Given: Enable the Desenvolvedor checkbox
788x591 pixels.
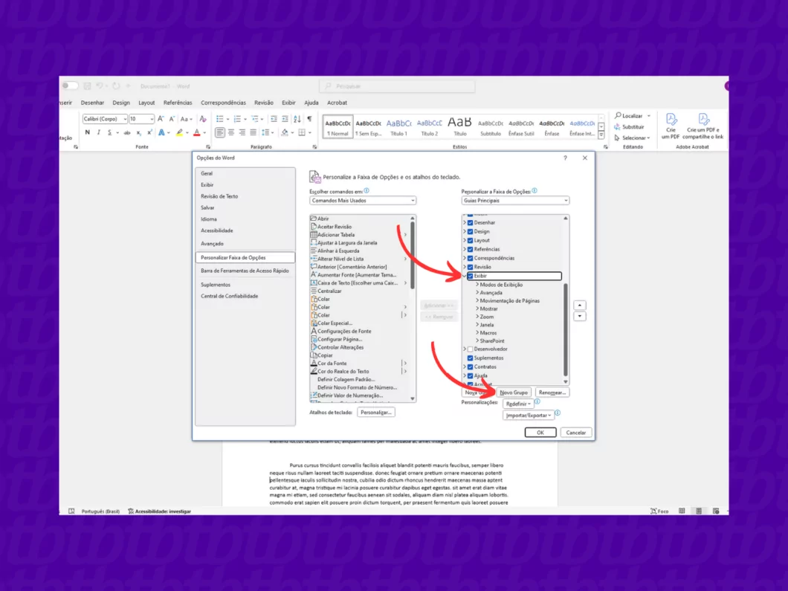Looking at the screenshot, I should (471, 349).
